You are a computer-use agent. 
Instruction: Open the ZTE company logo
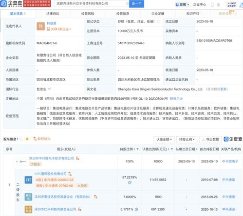[x=28, y=180]
